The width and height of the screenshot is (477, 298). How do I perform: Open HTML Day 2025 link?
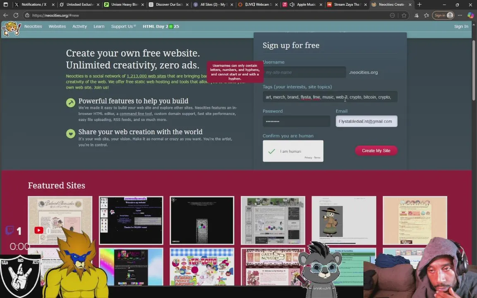[x=161, y=26]
